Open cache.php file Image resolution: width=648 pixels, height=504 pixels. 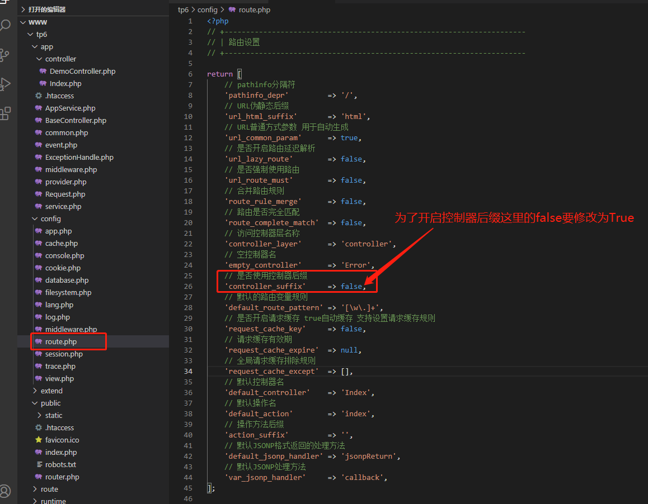click(x=62, y=244)
